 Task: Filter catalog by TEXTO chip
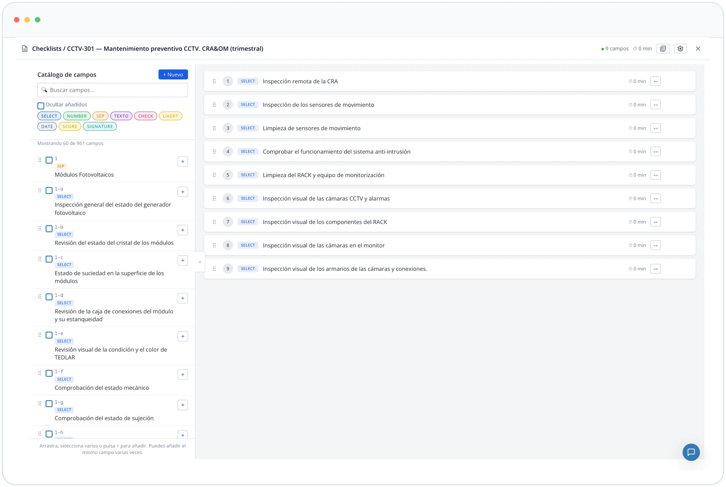(121, 116)
